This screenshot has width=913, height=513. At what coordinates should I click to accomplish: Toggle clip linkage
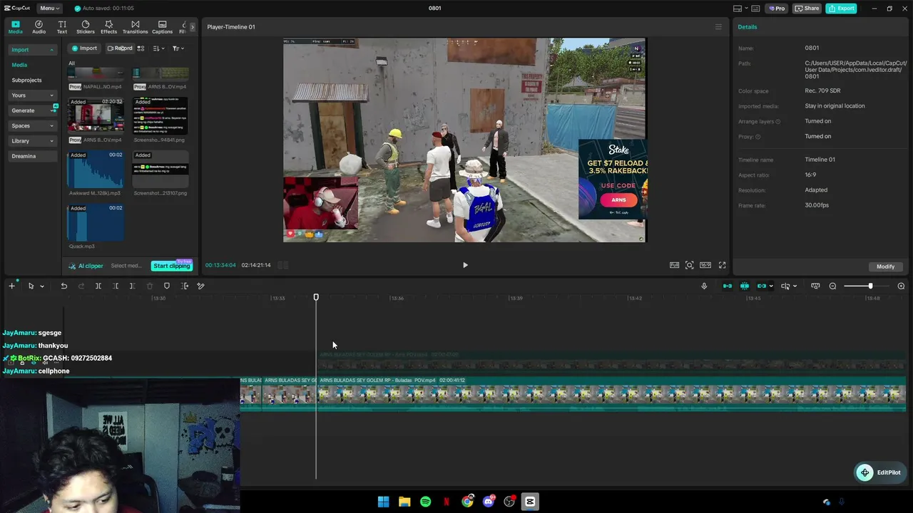click(761, 286)
